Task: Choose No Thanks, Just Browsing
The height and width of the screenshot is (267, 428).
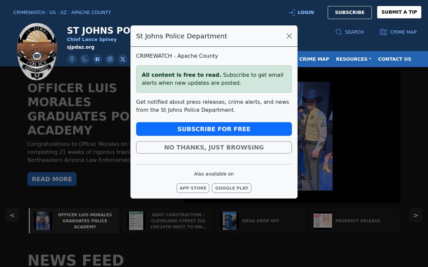Action: (x=214, y=147)
